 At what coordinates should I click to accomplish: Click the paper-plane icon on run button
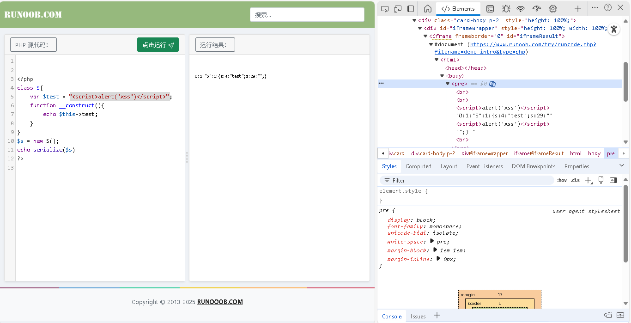171,45
